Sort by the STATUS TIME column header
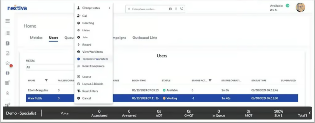Image resolution: width=315 pixels, height=123 pixels. pyautogui.click(x=259, y=81)
